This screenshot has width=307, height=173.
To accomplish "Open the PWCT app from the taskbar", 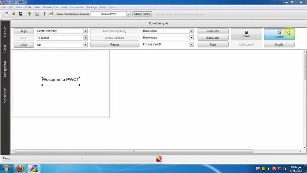I will coord(34,168).
